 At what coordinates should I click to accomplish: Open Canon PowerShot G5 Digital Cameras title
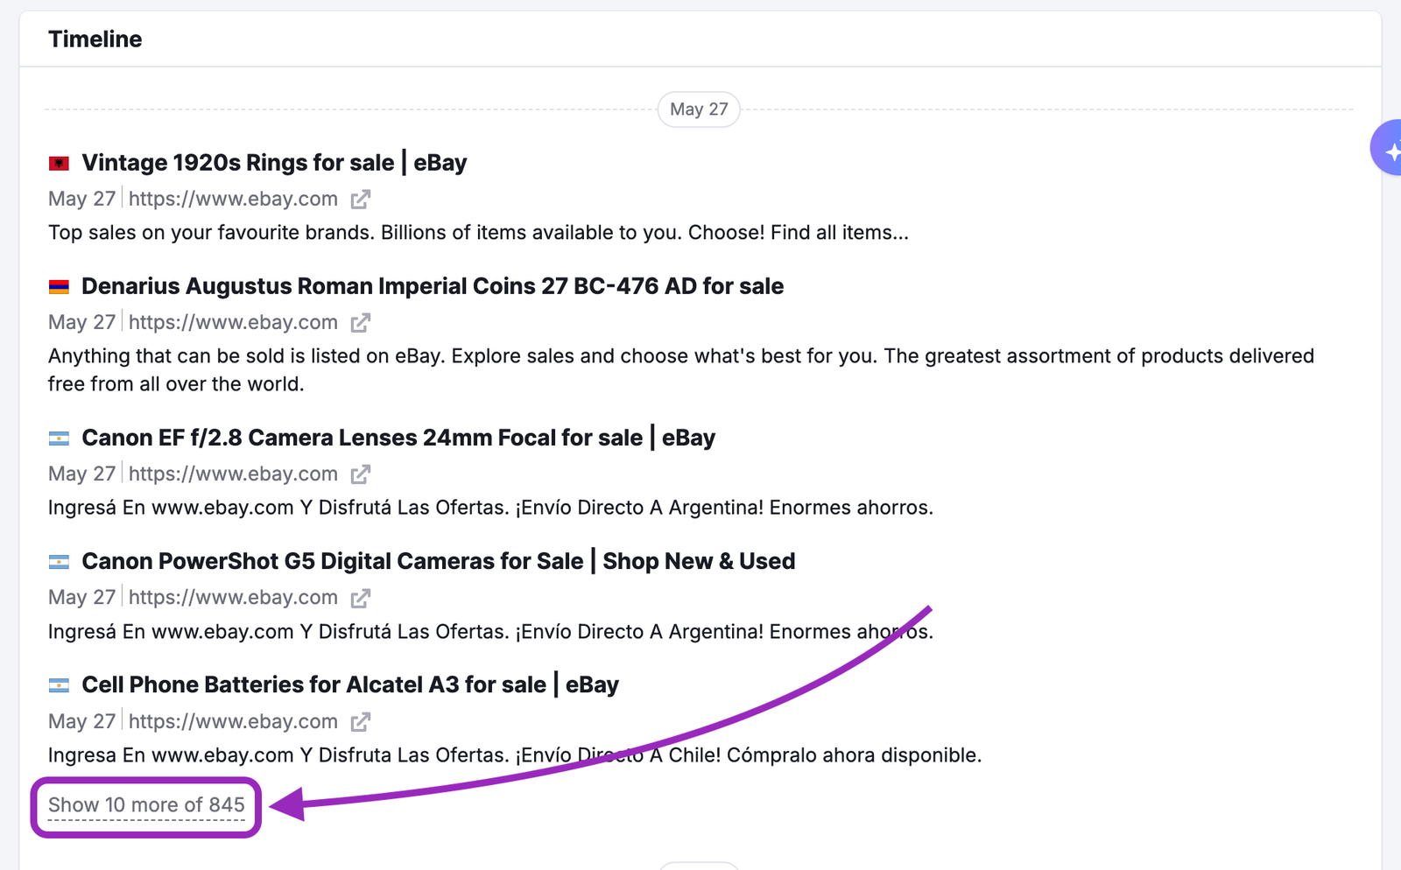(x=438, y=561)
